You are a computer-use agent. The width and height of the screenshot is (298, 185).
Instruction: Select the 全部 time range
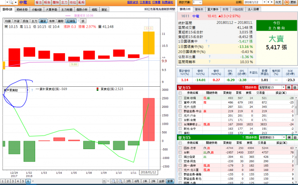[161, 181]
